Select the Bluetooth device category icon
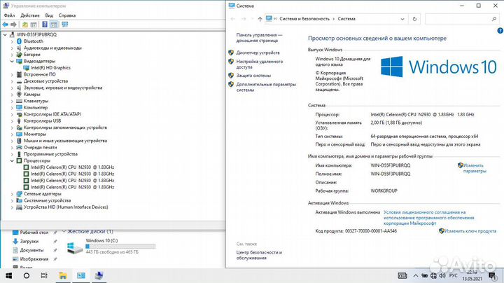The image size is (504, 283). click(19, 41)
